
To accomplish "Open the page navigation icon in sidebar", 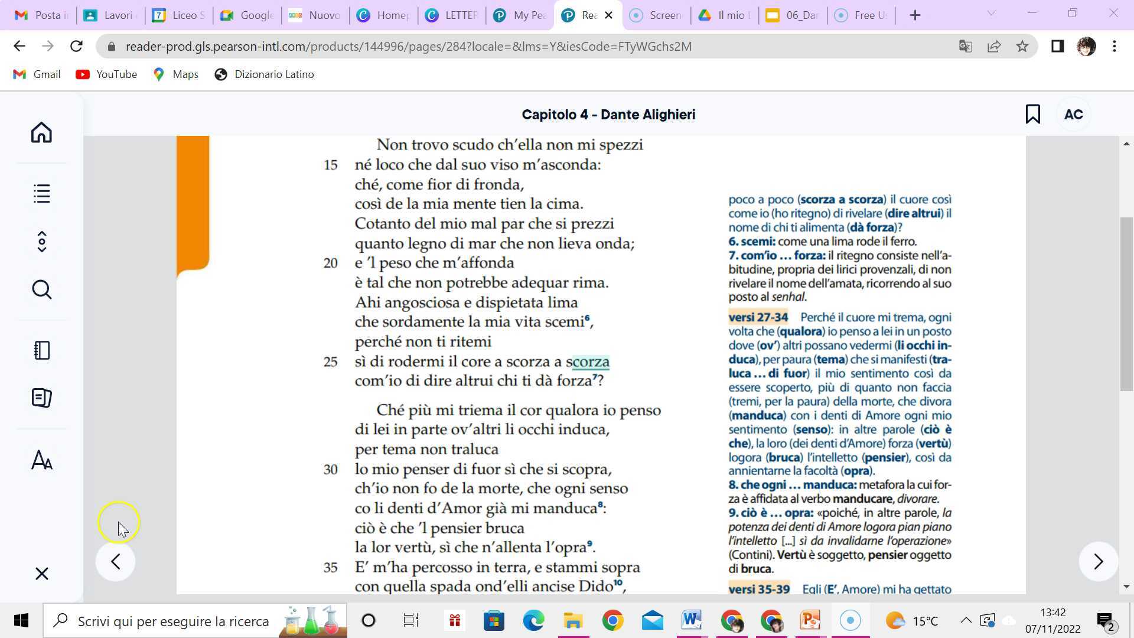I will (41, 242).
